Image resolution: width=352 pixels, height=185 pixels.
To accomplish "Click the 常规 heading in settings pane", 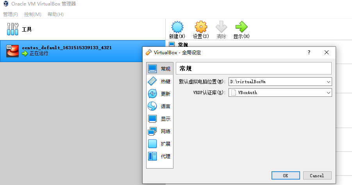I will pos(186,69).
